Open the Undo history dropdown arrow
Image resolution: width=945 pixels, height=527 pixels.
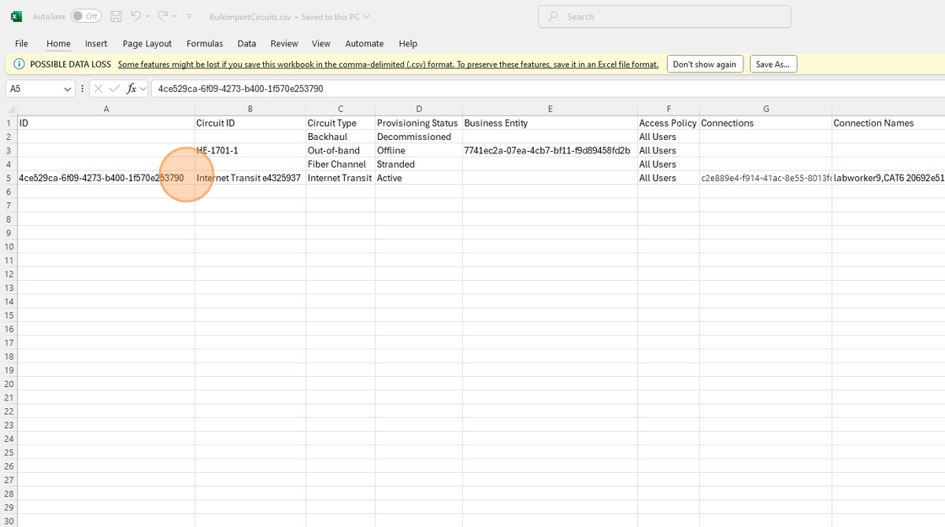(x=147, y=17)
